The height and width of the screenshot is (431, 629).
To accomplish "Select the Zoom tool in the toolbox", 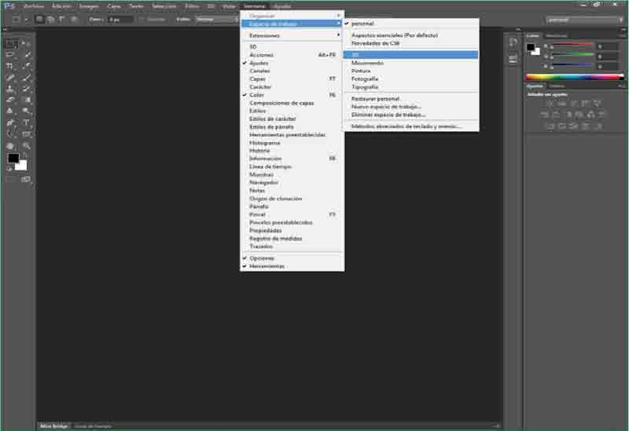I will click(26, 146).
